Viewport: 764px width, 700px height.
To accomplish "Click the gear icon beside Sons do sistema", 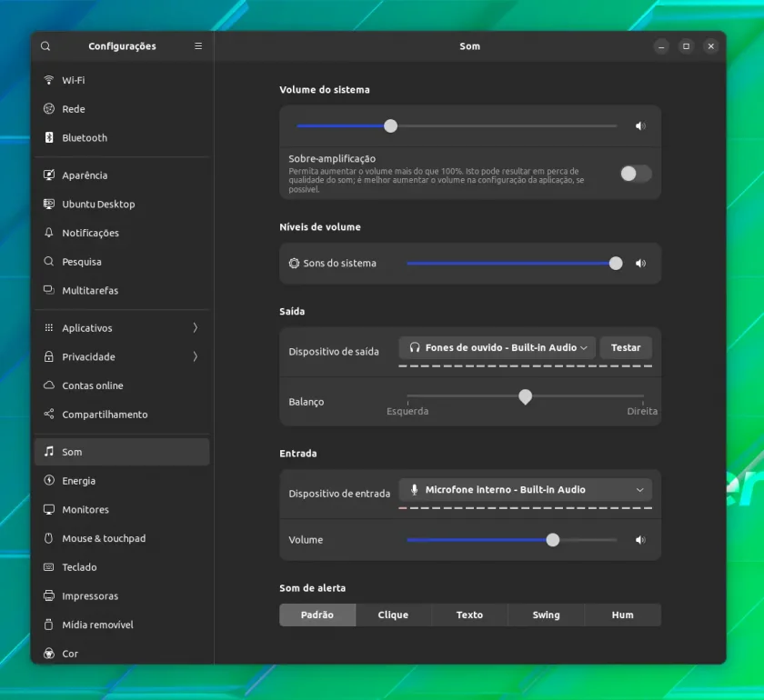I will click(294, 264).
